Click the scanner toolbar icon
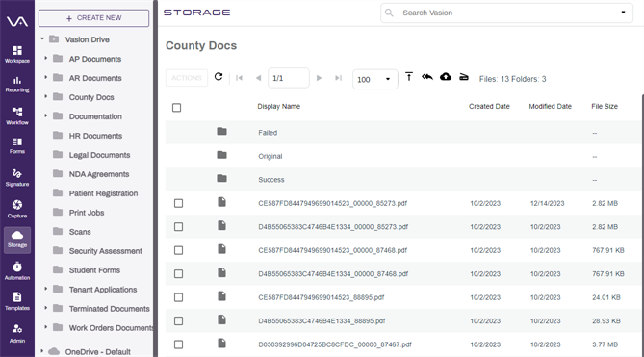 [x=464, y=77]
